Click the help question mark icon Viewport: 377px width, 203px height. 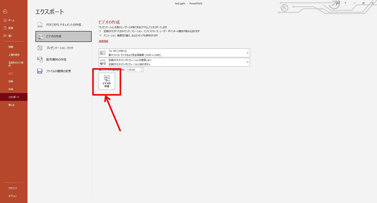[x=345, y=3]
